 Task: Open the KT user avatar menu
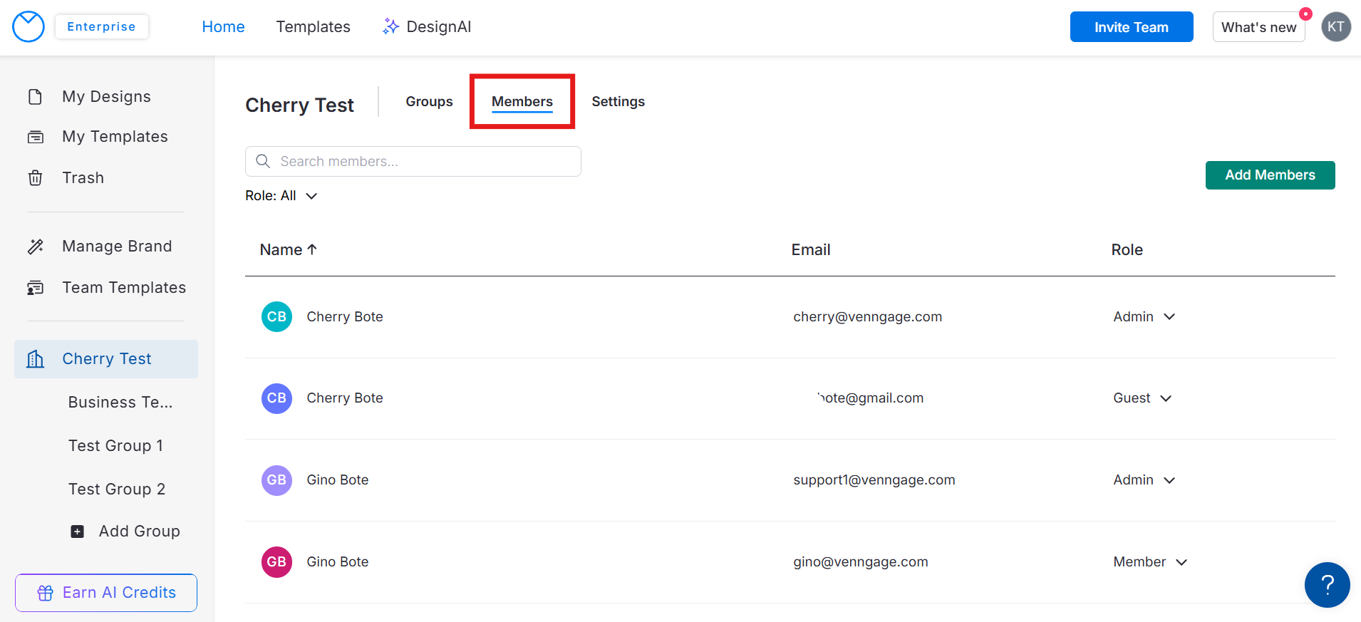[x=1336, y=27]
